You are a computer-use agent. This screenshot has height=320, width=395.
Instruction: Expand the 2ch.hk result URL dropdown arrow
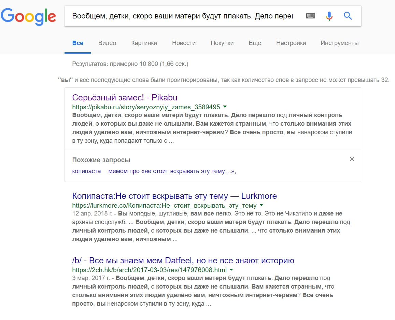tap(231, 269)
